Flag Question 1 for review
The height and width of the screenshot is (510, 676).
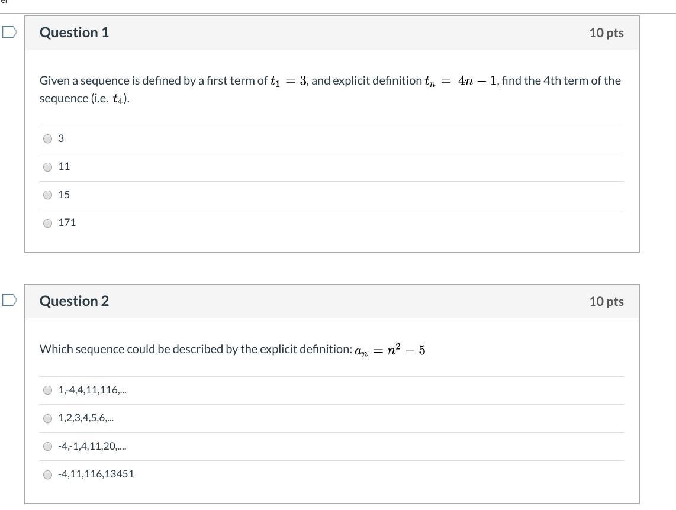[x=9, y=32]
